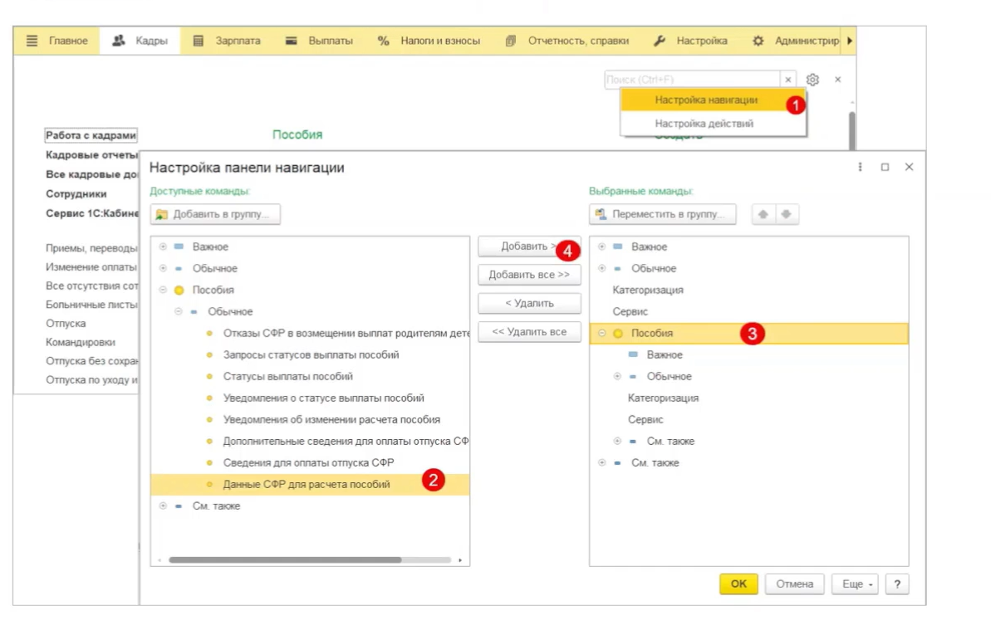Click the Отмена button
This screenshot has height=630, width=991.
794,584
